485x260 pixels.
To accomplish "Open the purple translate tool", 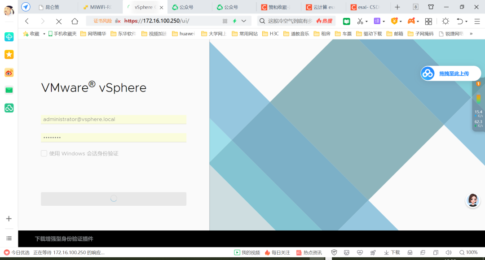I will click(377, 21).
